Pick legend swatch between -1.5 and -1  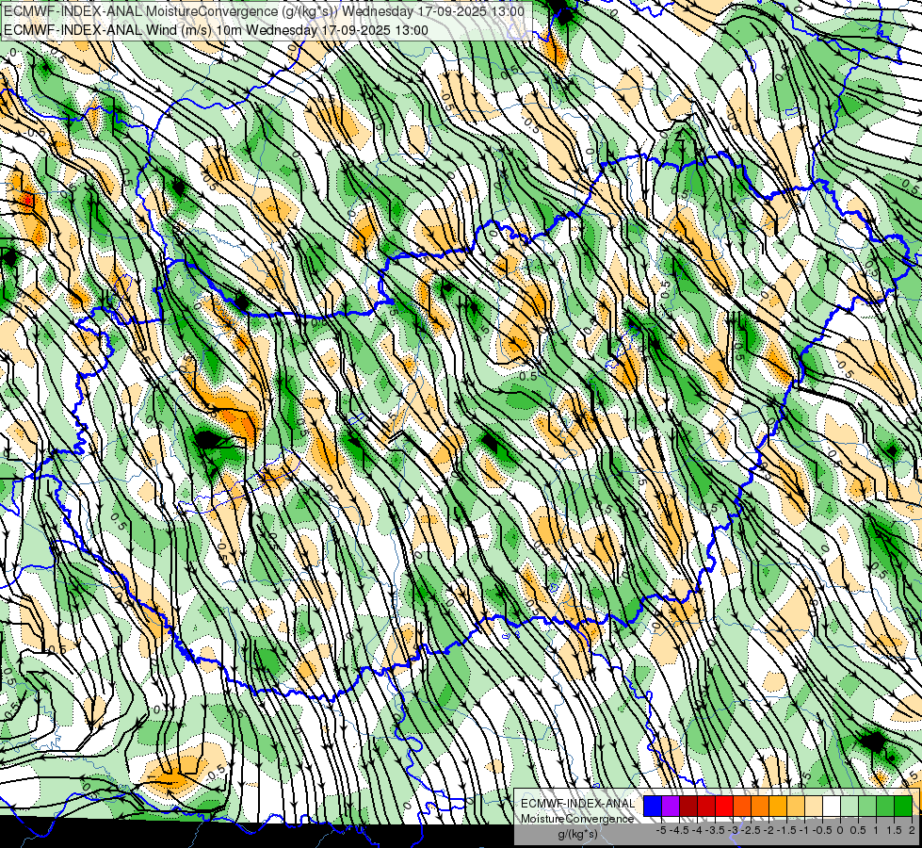click(796, 807)
